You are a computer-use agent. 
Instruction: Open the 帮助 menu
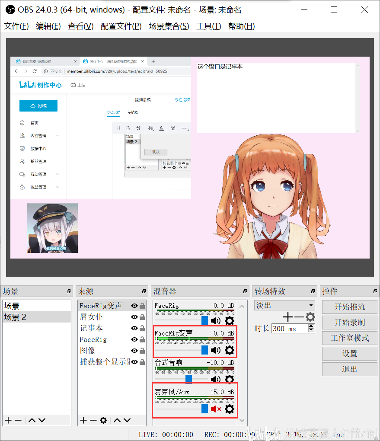pyautogui.click(x=241, y=26)
